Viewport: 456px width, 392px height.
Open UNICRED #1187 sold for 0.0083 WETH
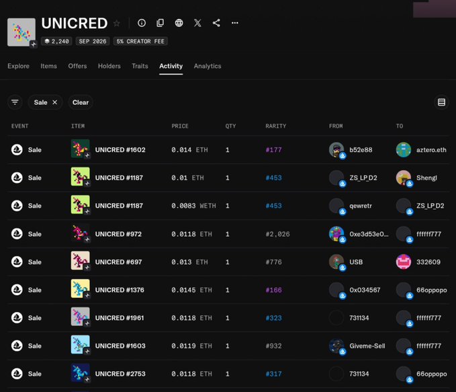tap(119, 206)
